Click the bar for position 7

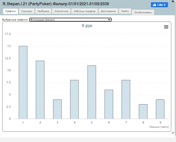[126, 99]
